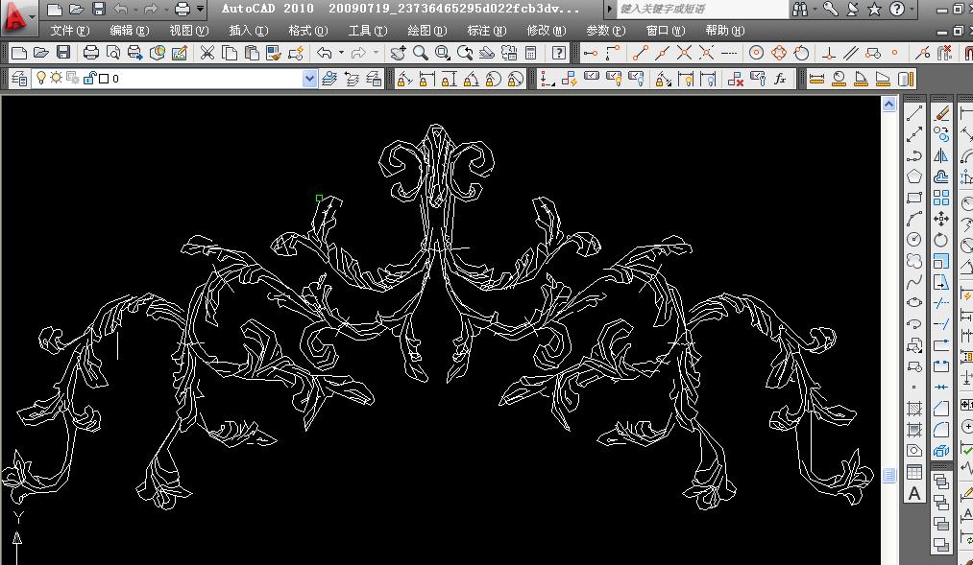Click Snap to Center circle icon

click(x=756, y=53)
